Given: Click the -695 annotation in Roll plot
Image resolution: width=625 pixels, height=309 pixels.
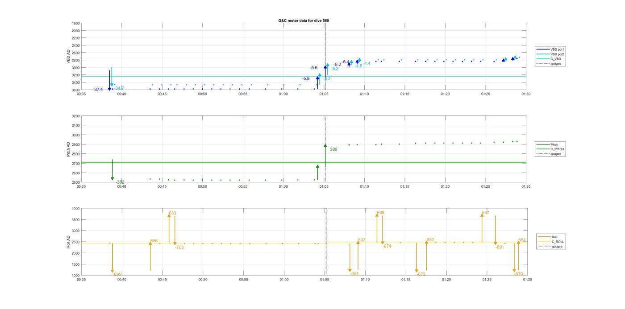Looking at the screenshot, I should tap(117, 274).
